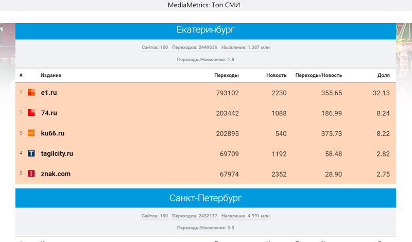412x242 pixels.
Task: Click the tagilcity.ru blue T favicon
Action: [x=31, y=153]
